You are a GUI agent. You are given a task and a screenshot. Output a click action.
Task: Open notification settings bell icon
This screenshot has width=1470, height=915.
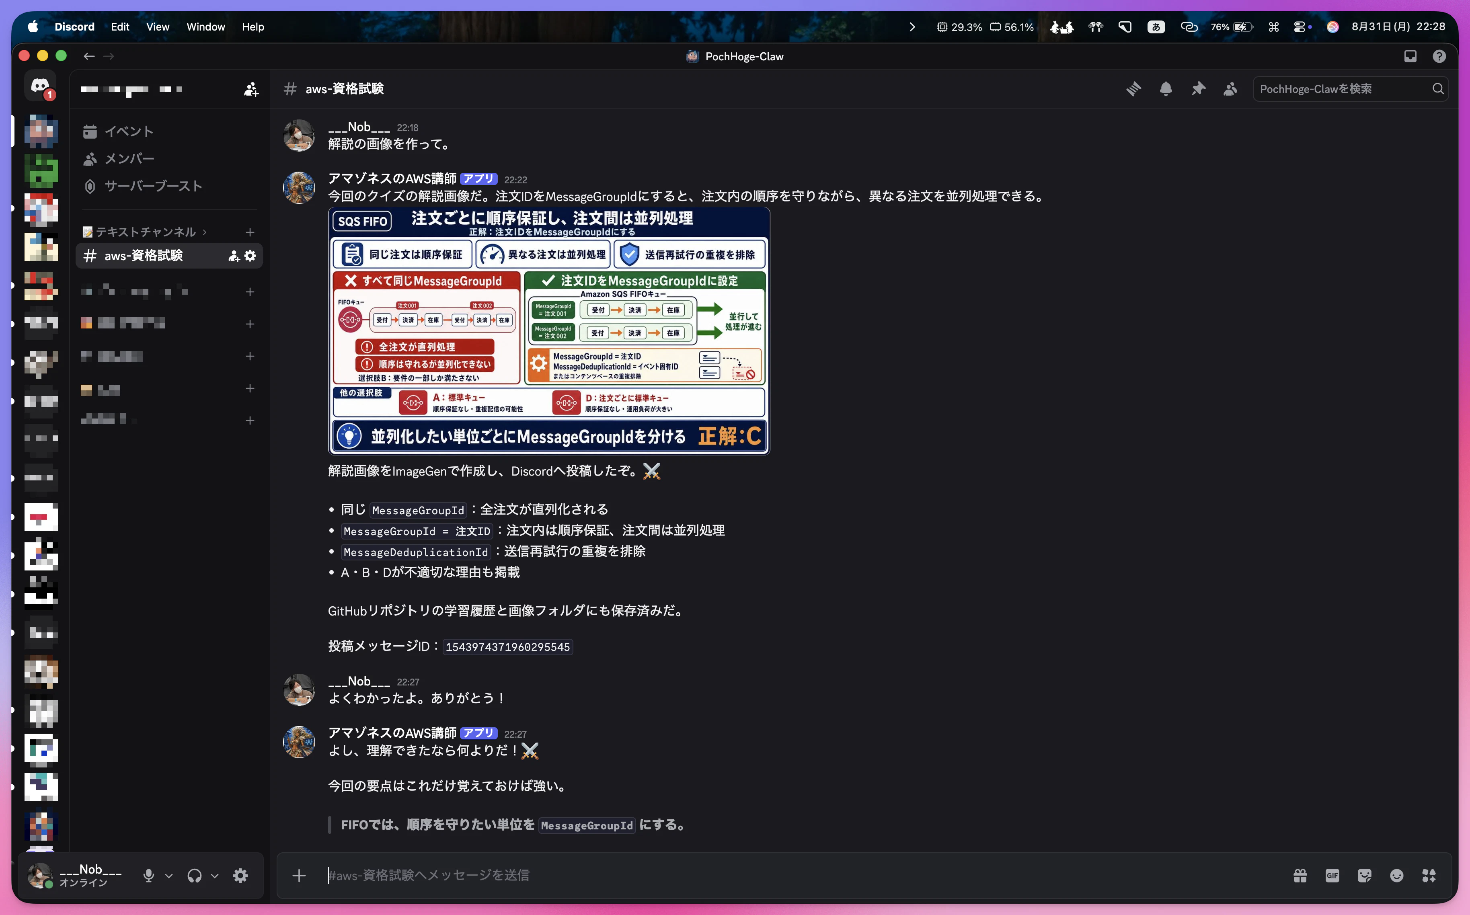pyautogui.click(x=1166, y=89)
